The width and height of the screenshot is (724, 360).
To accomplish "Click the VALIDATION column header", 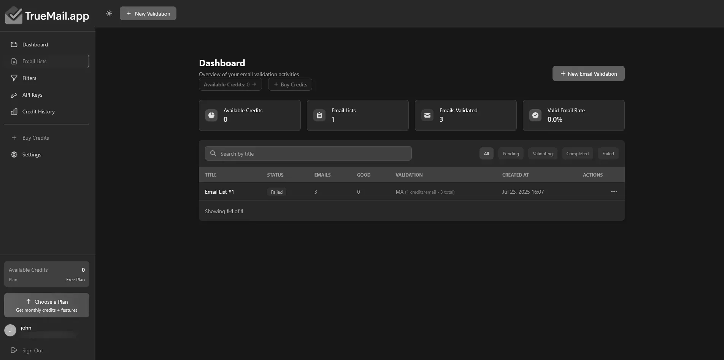I will tap(409, 175).
